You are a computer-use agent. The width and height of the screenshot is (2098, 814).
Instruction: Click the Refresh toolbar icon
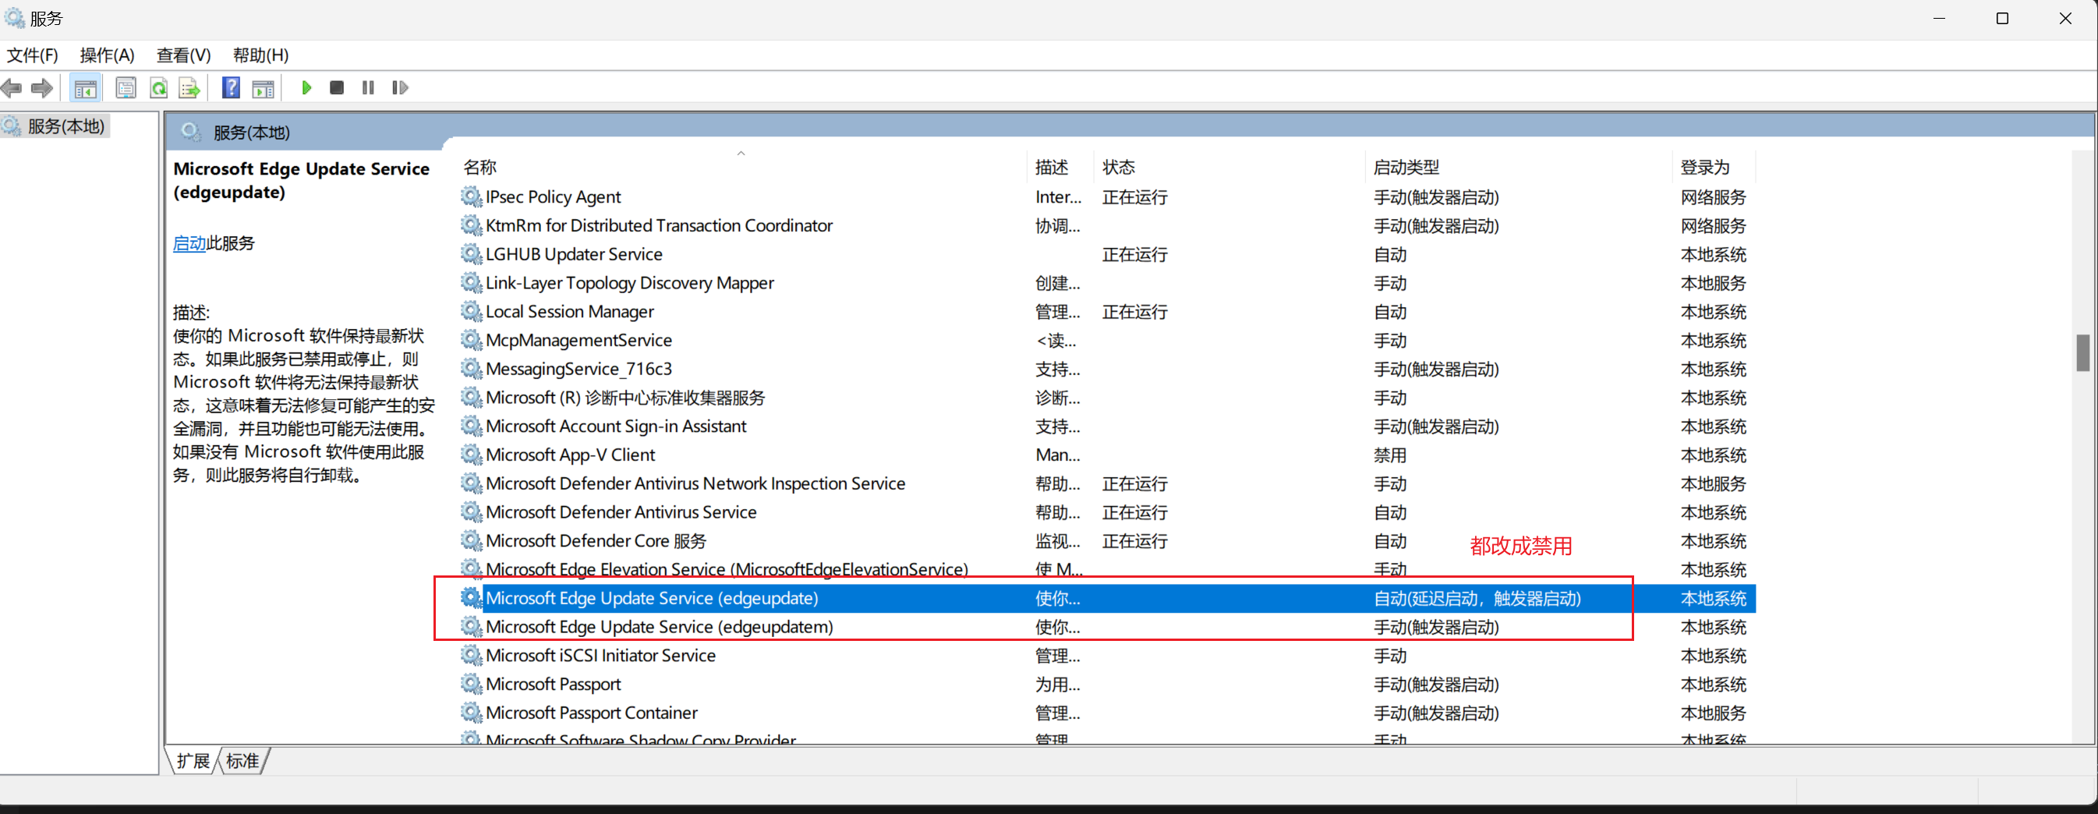tap(159, 88)
